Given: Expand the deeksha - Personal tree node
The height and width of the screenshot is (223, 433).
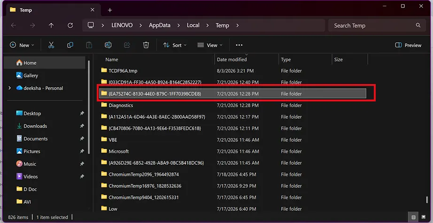Looking at the screenshot, I should point(10,88).
